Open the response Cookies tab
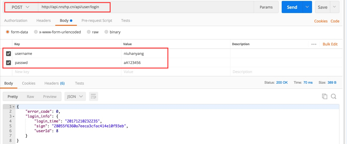The image size is (347, 144). (x=29, y=83)
